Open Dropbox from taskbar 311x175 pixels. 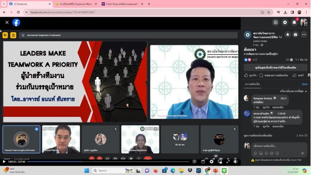tap(190, 171)
